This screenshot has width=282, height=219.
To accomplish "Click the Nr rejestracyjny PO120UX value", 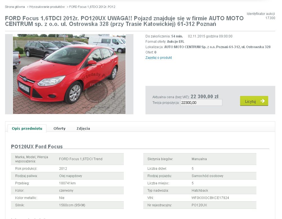I will pyautogui.click(x=199, y=205).
